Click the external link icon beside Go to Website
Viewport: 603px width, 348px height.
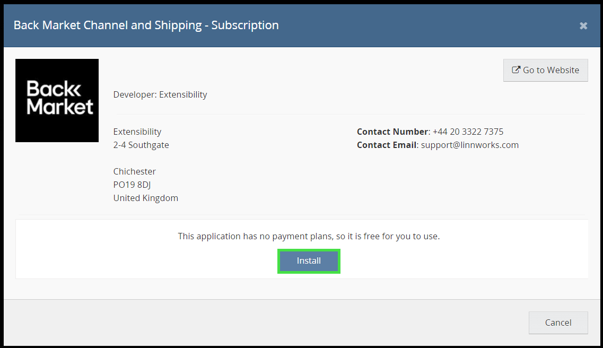click(515, 70)
